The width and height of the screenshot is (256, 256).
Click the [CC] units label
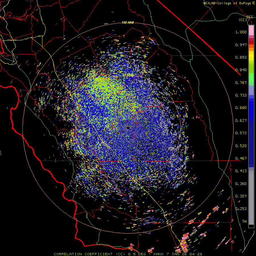pyautogui.click(x=243, y=20)
